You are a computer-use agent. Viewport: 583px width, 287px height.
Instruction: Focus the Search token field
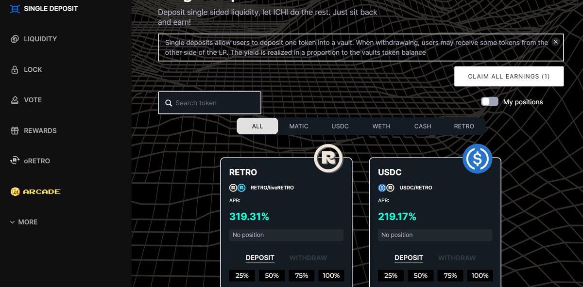209,103
